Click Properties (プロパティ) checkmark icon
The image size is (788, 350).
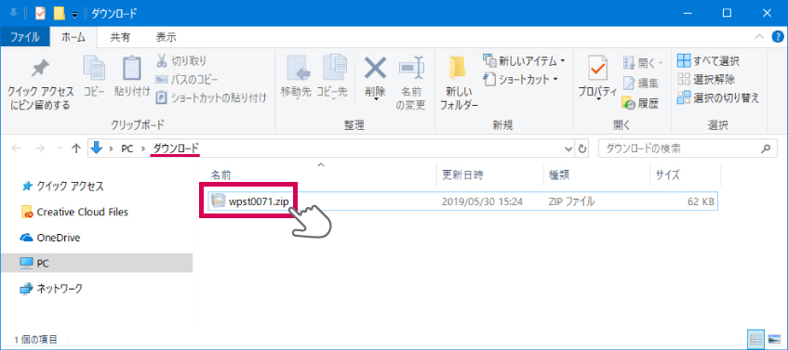597,68
